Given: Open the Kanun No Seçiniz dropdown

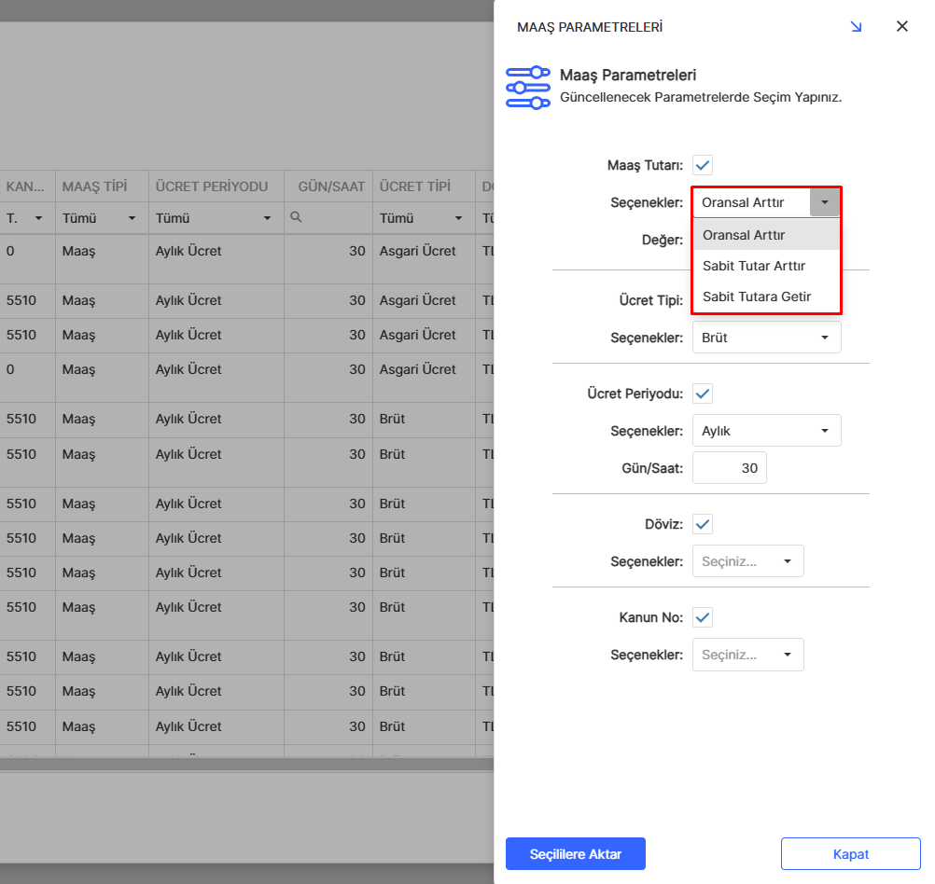Looking at the screenshot, I should coord(747,655).
